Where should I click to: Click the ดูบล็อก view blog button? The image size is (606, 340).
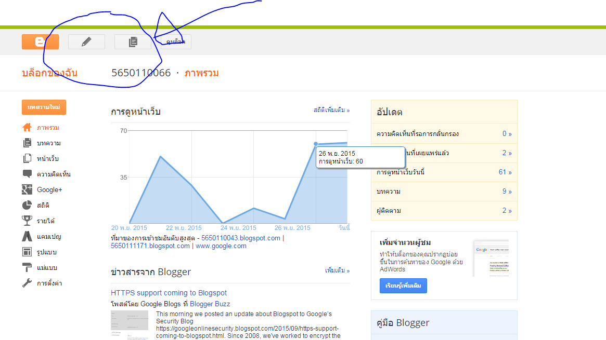coord(176,42)
